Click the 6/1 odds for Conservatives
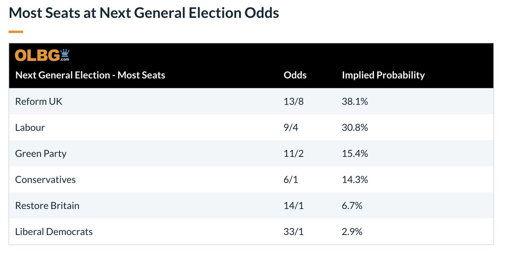 click(x=291, y=179)
